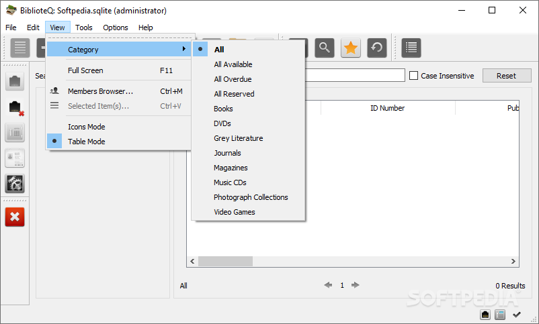
Task: Open the Help menu
Action: click(145, 28)
